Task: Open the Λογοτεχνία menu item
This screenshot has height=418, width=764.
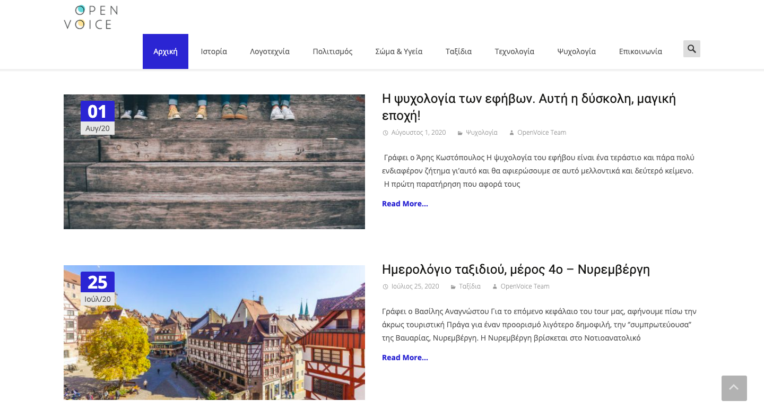Action: tap(270, 51)
